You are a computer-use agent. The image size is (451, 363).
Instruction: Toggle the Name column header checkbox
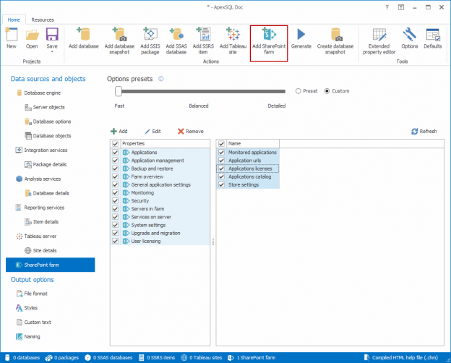(x=221, y=143)
